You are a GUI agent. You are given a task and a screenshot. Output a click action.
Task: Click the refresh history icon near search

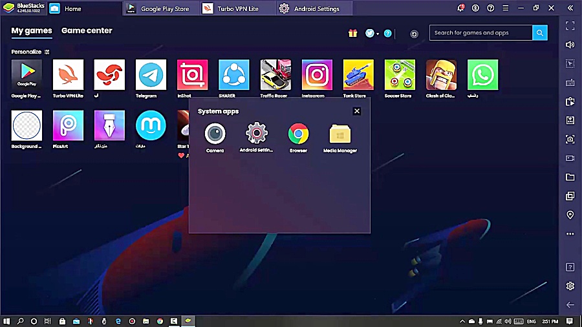pyautogui.click(x=414, y=34)
